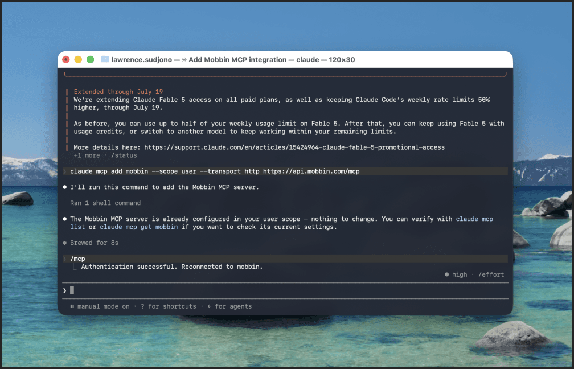
Task: Click 'I'll run this command' message
Action: pos(165,187)
